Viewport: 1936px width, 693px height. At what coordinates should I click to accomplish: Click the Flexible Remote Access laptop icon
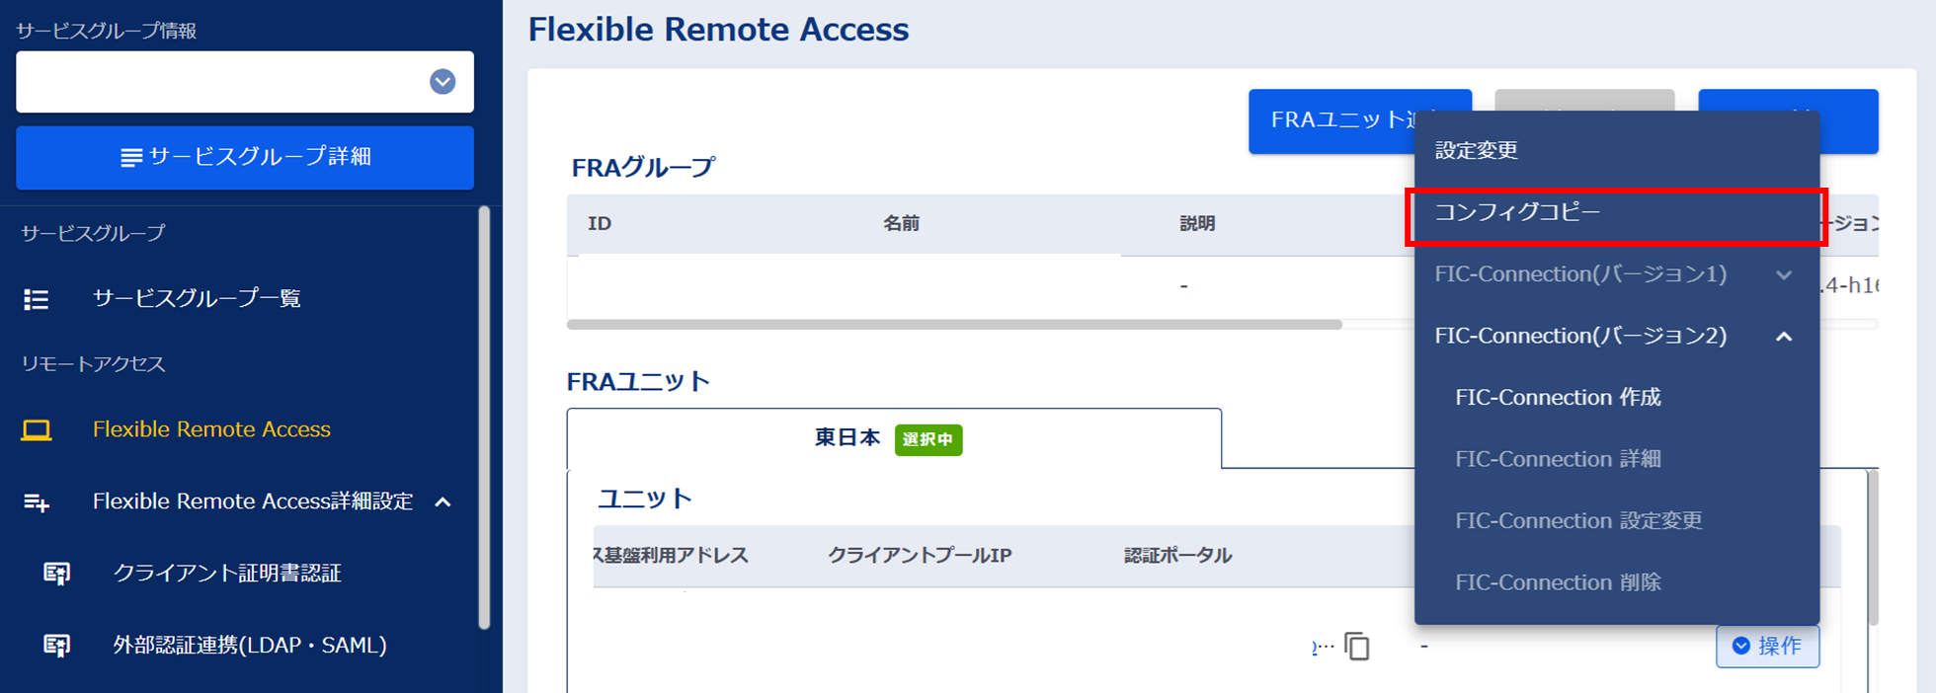[x=37, y=430]
